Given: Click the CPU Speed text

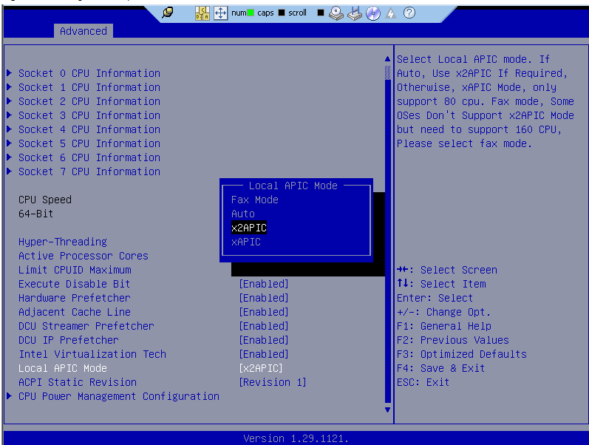Looking at the screenshot, I should 45,200.
